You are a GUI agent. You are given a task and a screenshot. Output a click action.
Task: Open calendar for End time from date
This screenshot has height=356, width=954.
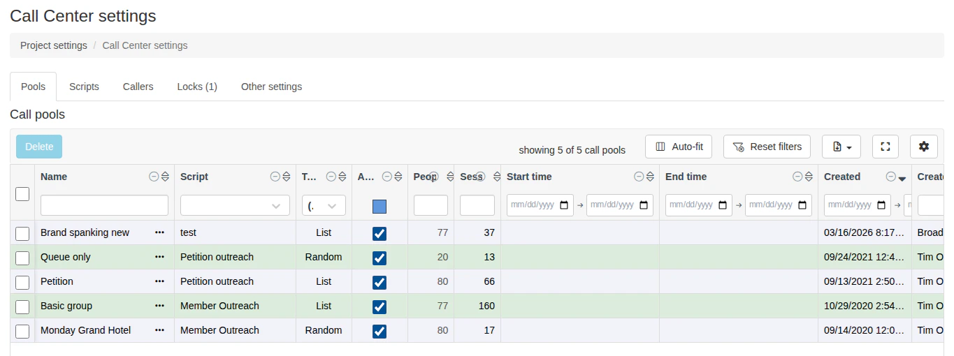(x=723, y=205)
